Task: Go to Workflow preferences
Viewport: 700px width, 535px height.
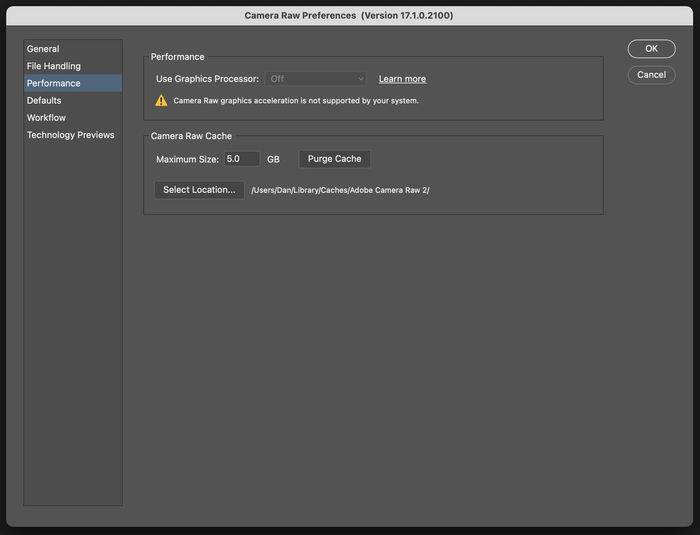Action: 47,118
